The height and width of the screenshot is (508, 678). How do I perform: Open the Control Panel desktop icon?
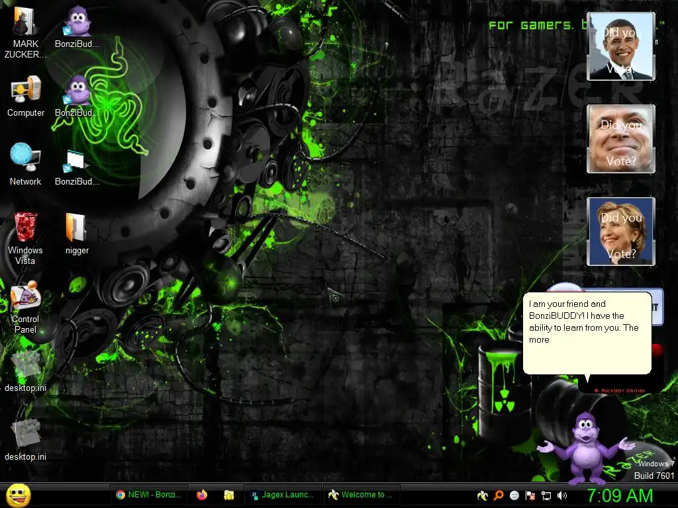pyautogui.click(x=26, y=308)
